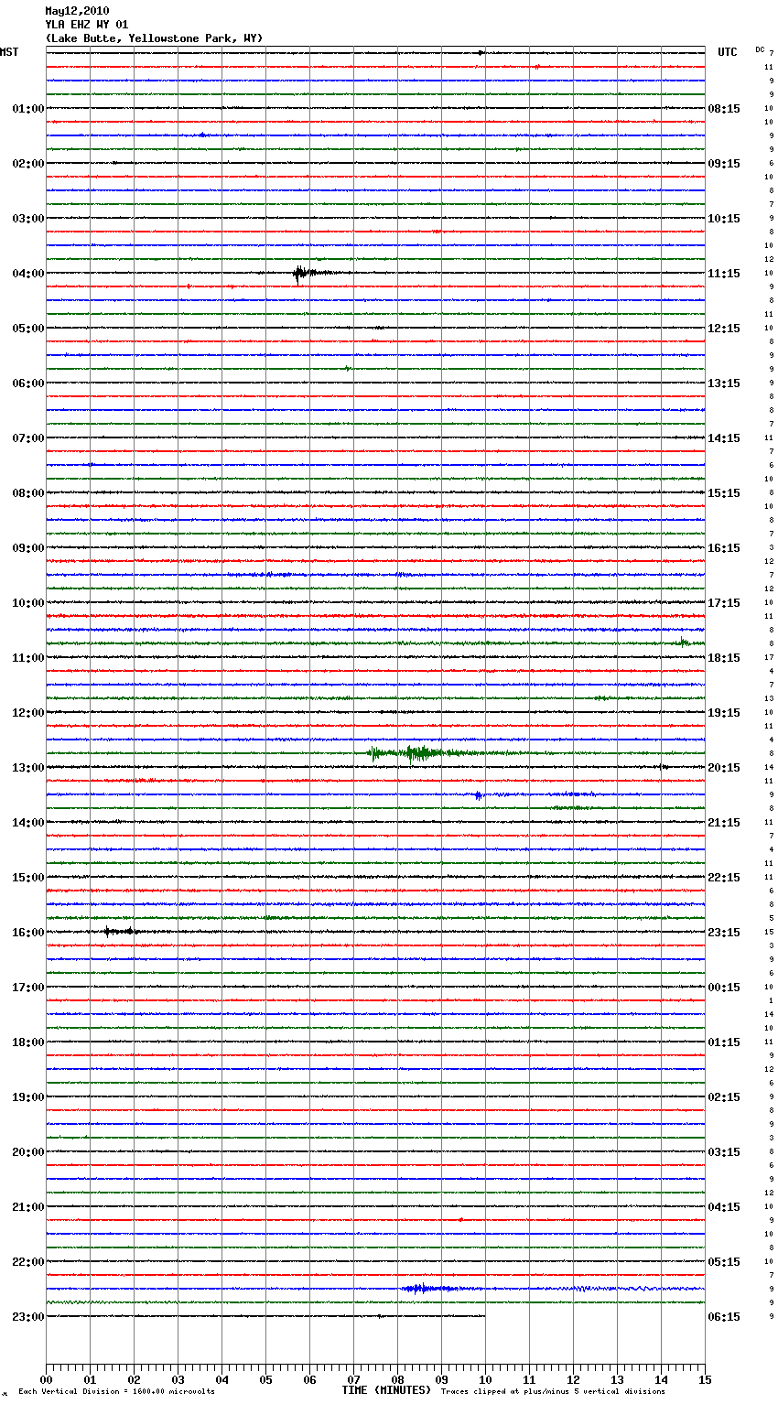Click the Lake Butte, Yellowstone Park location title

tap(154, 38)
